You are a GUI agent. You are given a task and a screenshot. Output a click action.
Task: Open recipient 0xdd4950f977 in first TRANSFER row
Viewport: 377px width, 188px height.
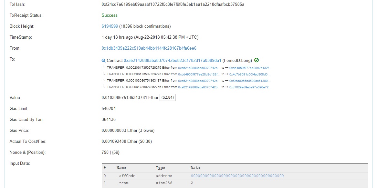coord(250,68)
